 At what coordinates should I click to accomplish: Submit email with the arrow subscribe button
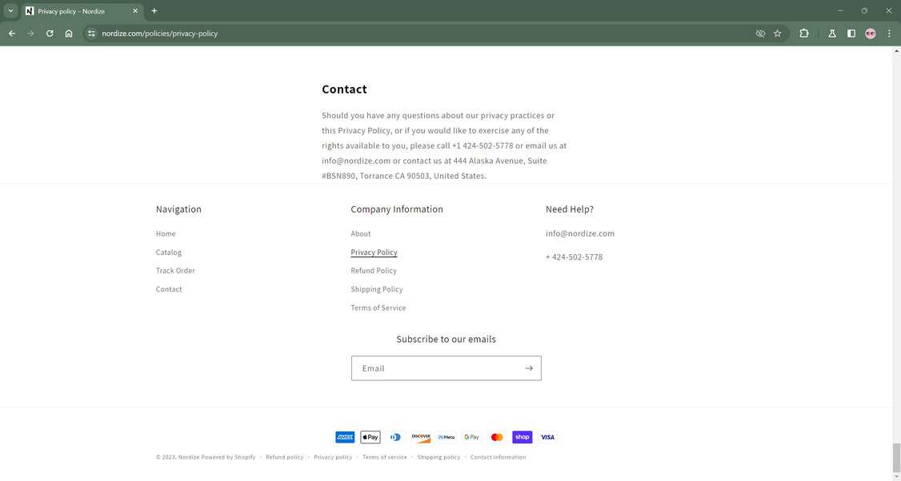[528, 368]
